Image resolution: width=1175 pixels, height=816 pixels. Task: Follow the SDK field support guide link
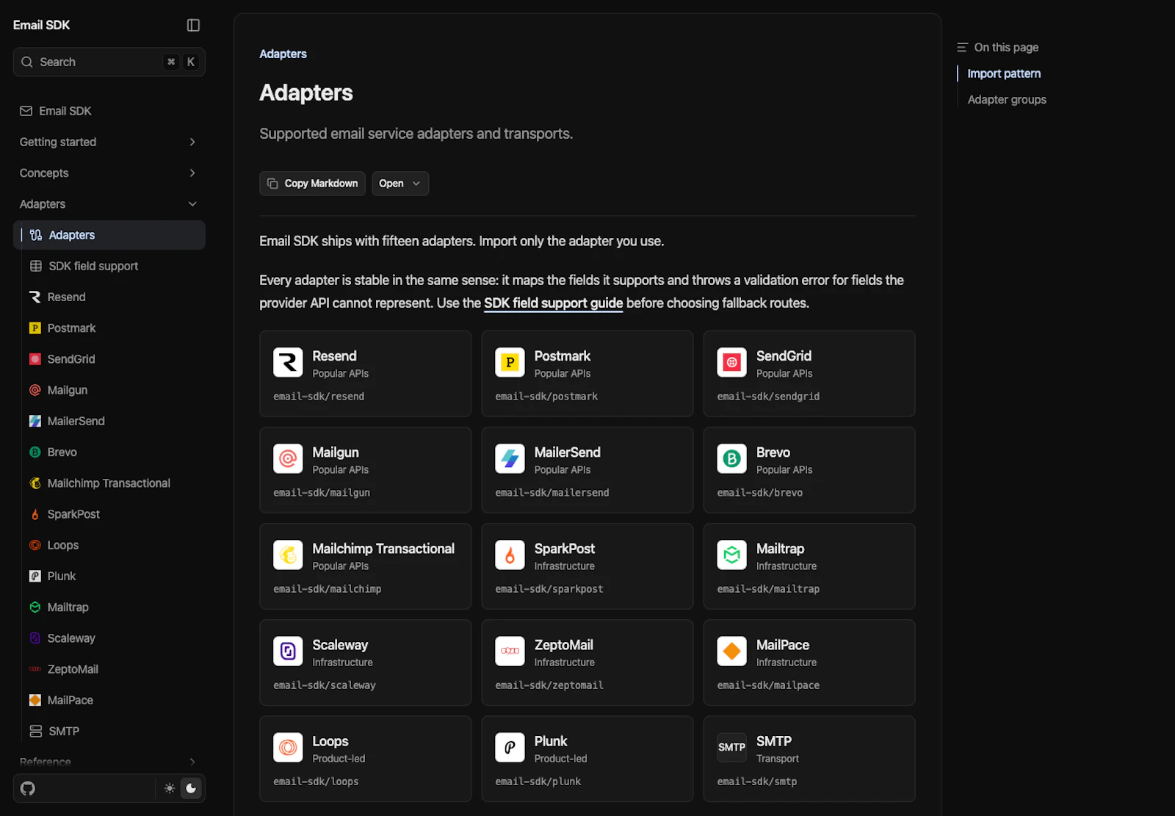553,303
